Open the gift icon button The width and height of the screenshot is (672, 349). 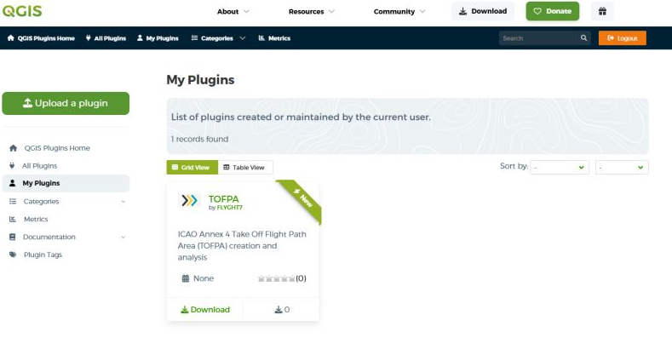(602, 11)
